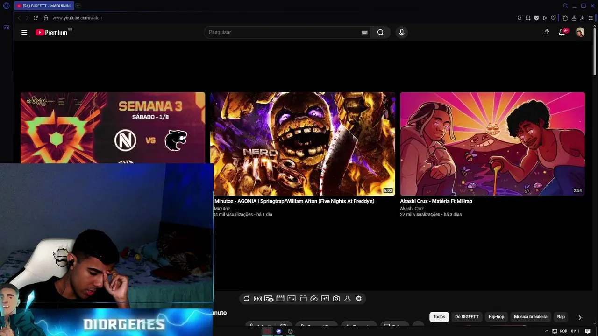Click the pop-up window player icon
This screenshot has width=598, height=336.
coord(303,299)
